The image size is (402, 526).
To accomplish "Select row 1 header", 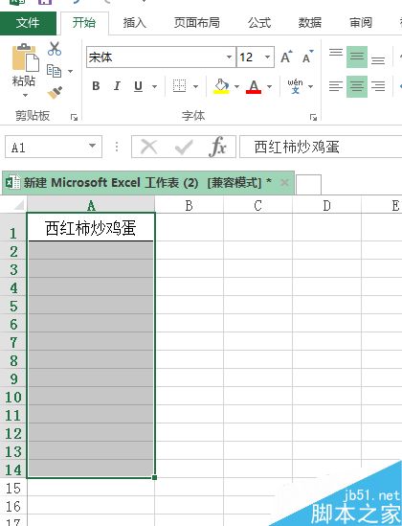I will [x=13, y=227].
